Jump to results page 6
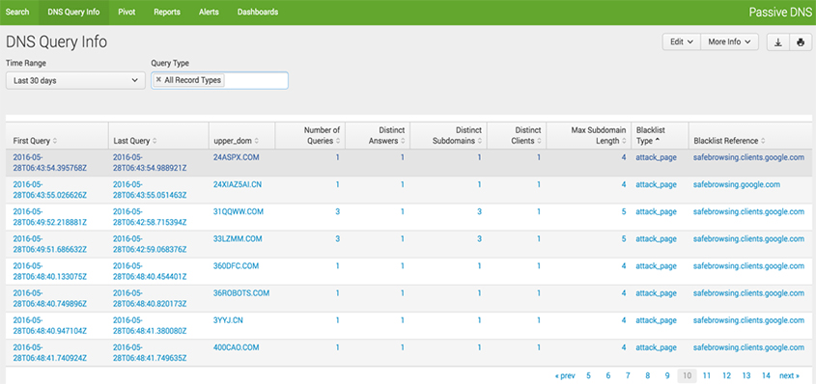The image size is (816, 384). (607, 375)
